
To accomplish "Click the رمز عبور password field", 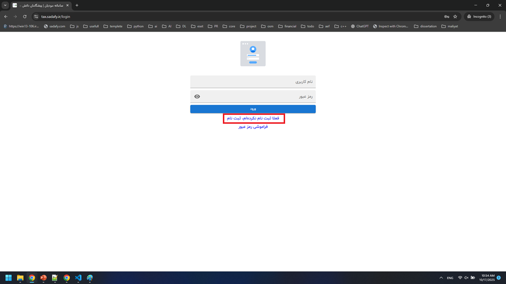I will [257, 97].
